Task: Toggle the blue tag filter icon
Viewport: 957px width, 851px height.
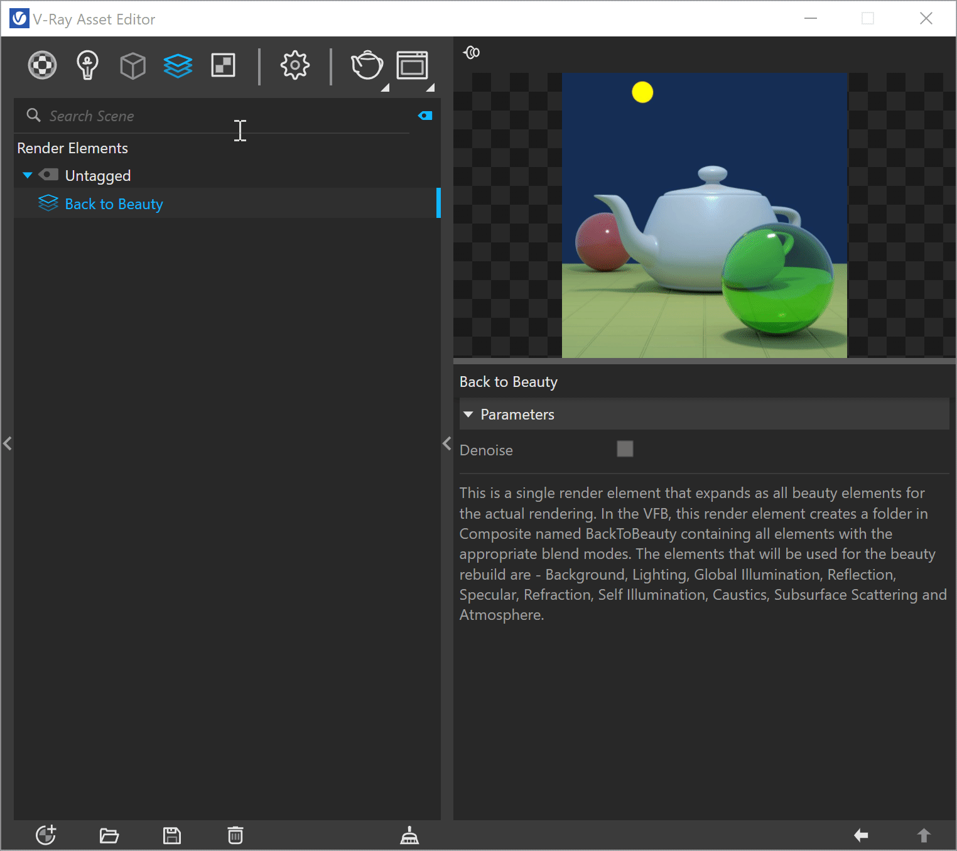Action: 425,116
